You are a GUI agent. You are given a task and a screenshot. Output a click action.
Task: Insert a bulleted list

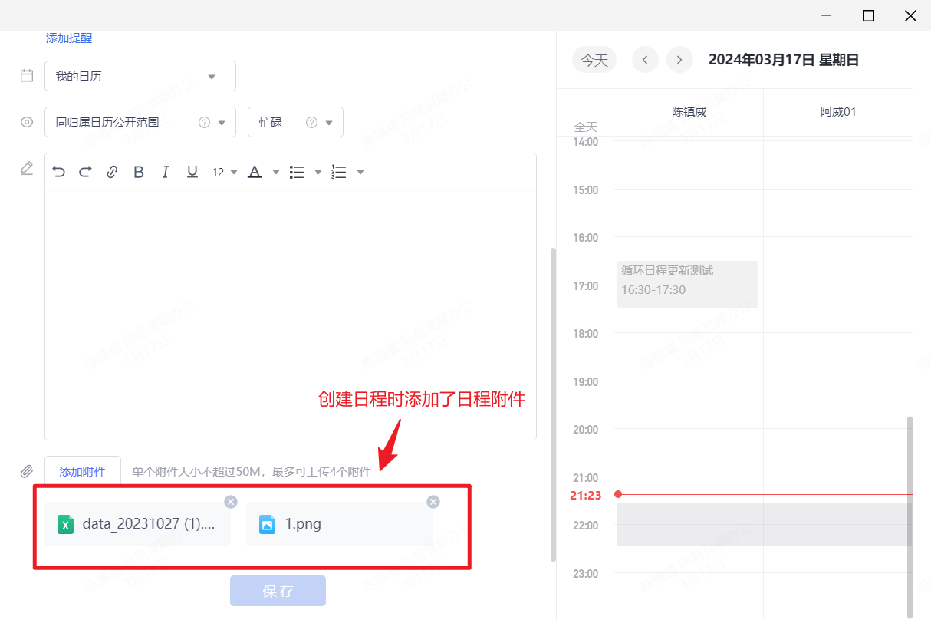tap(297, 172)
